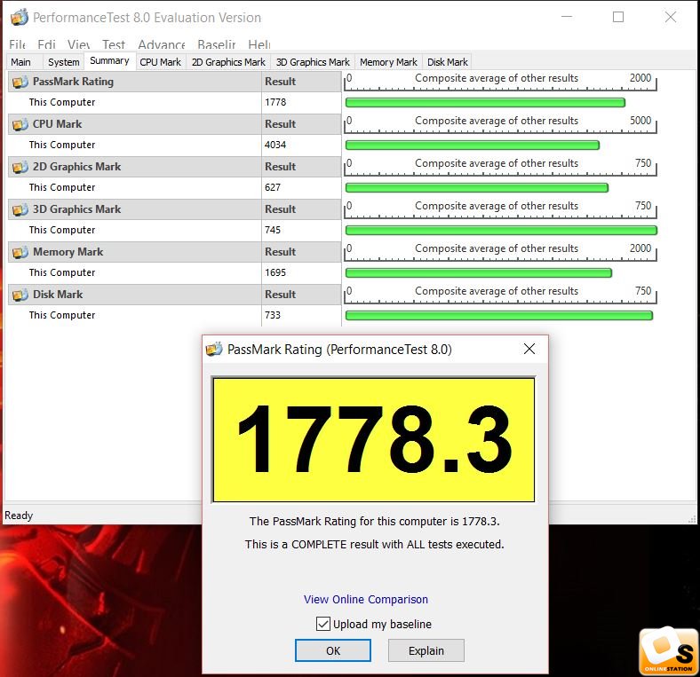Open the Edit menu

coord(46,44)
